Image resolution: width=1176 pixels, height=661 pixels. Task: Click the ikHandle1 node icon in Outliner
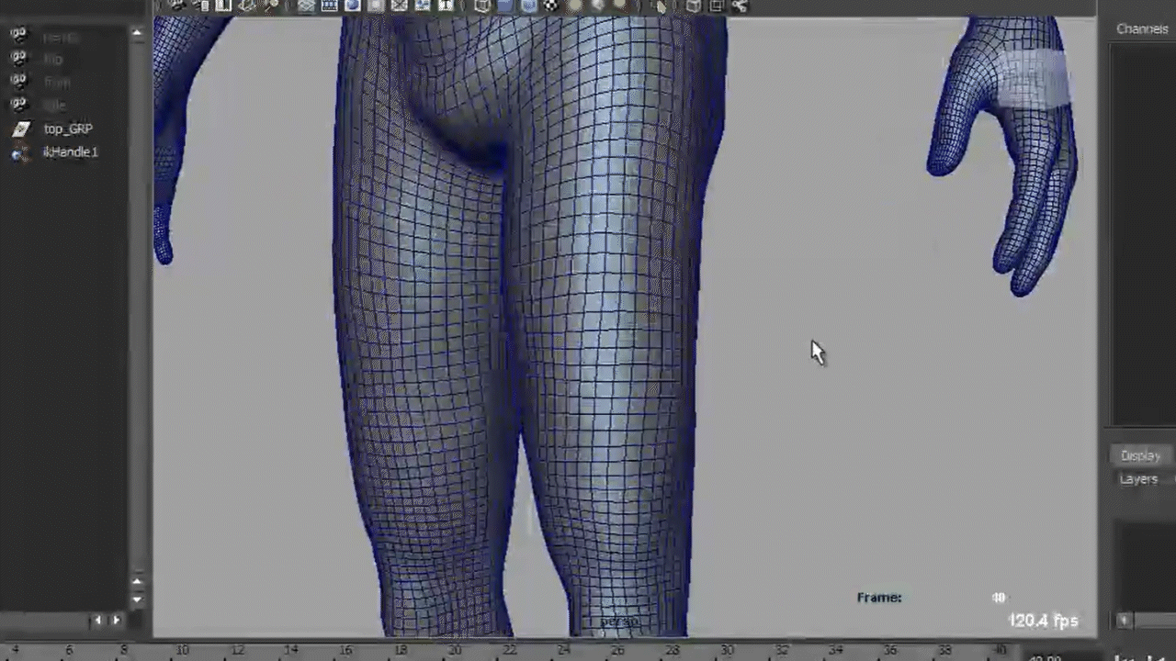19,152
